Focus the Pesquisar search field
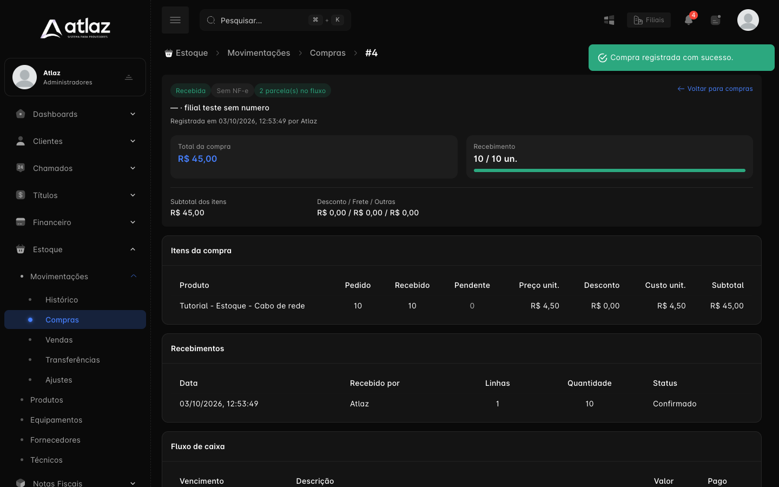This screenshot has height=487, width=779. pos(275,20)
